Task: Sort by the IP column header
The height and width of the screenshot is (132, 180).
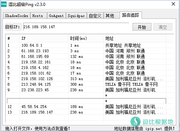Action: (44, 38)
